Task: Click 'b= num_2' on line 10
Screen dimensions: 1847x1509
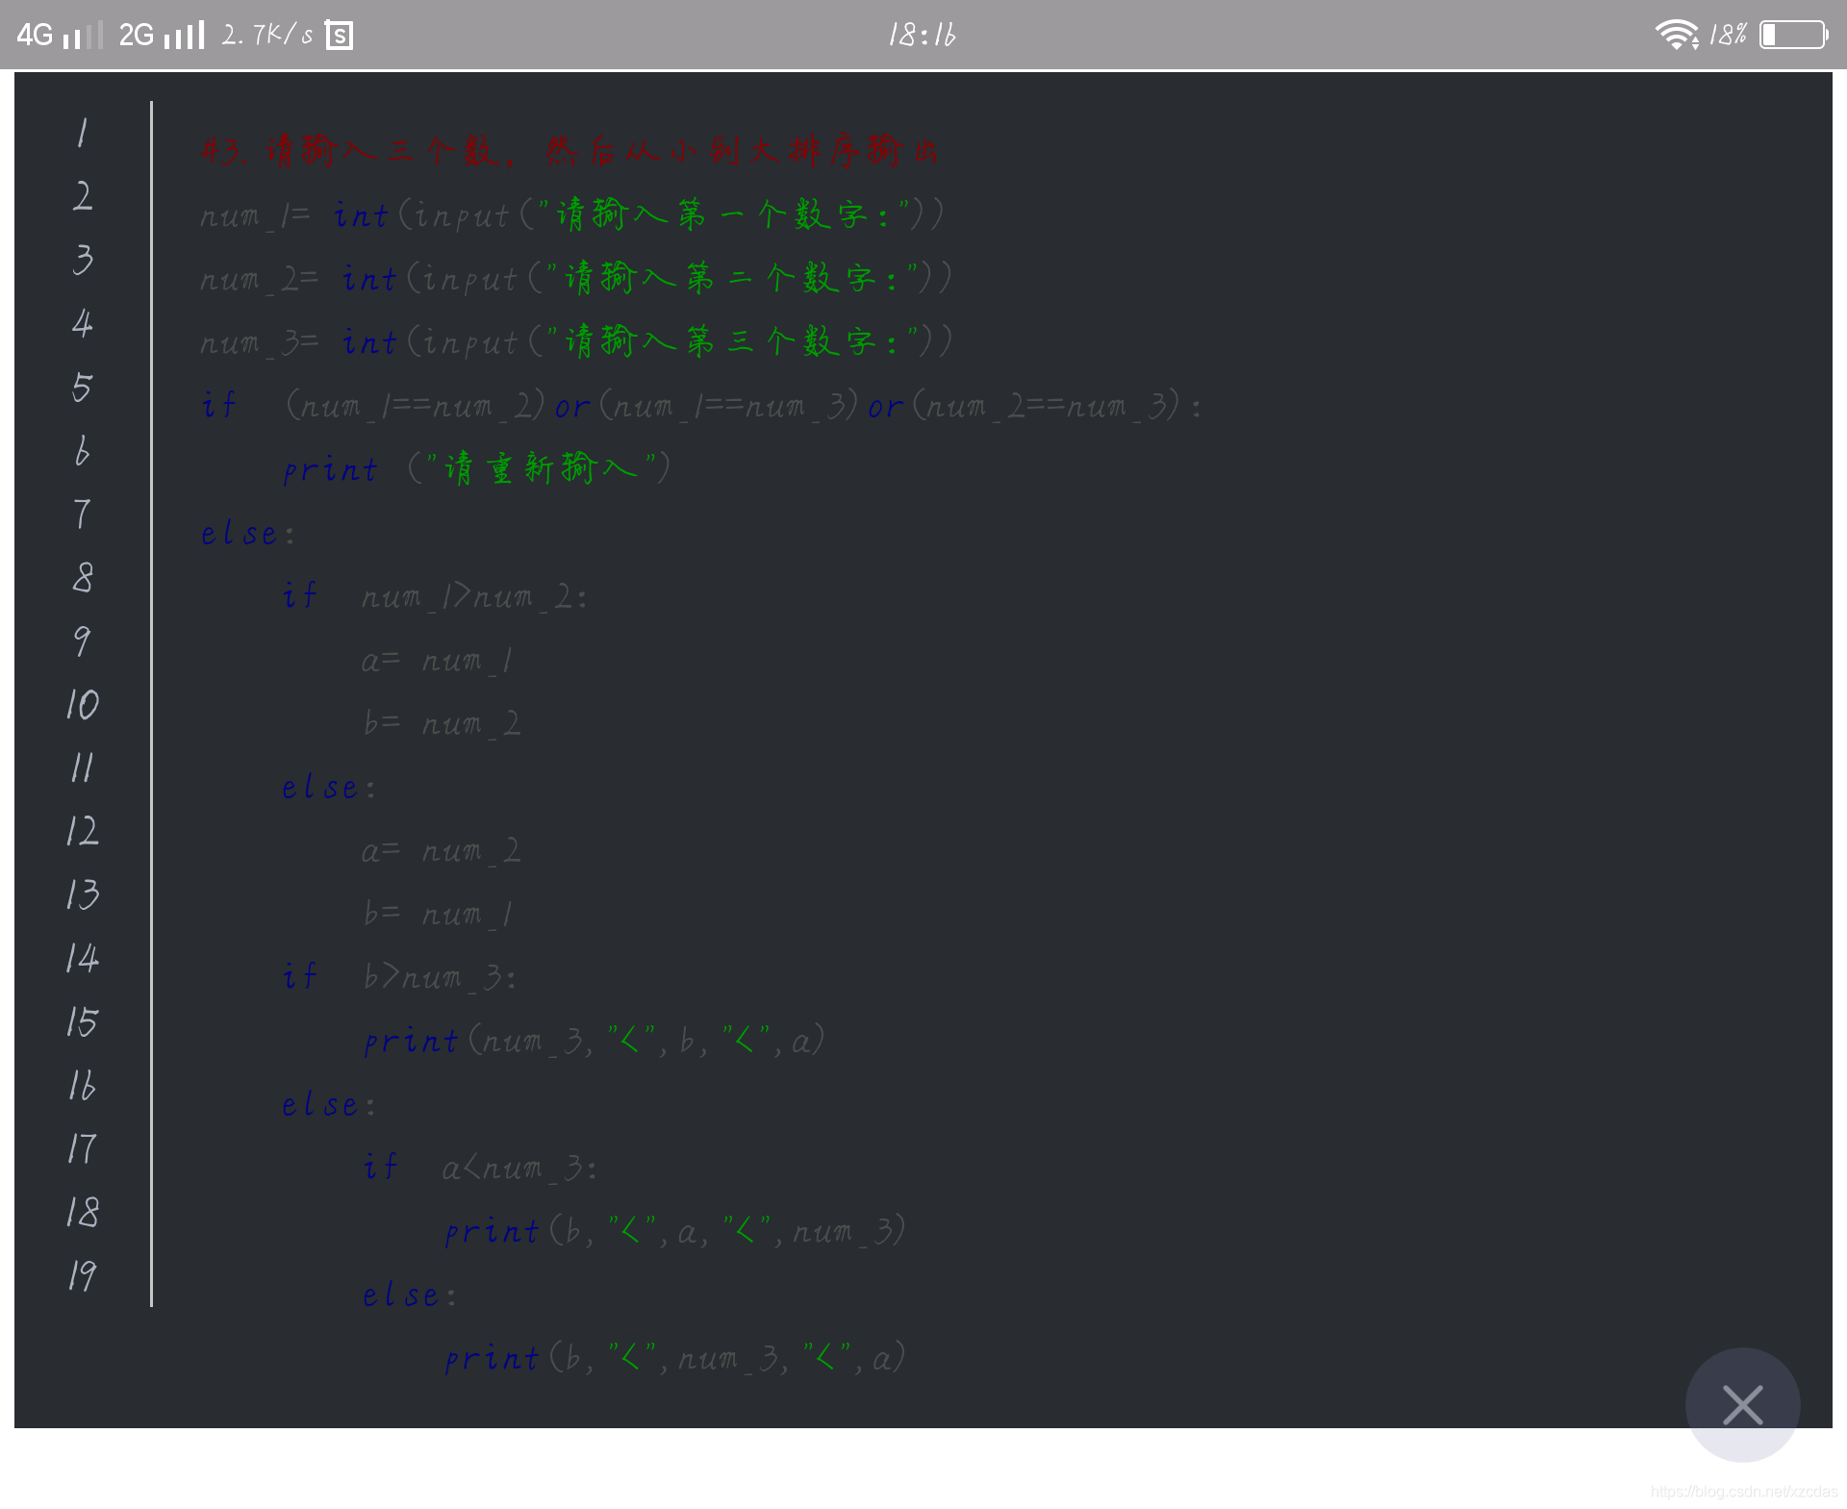Action: (x=443, y=723)
